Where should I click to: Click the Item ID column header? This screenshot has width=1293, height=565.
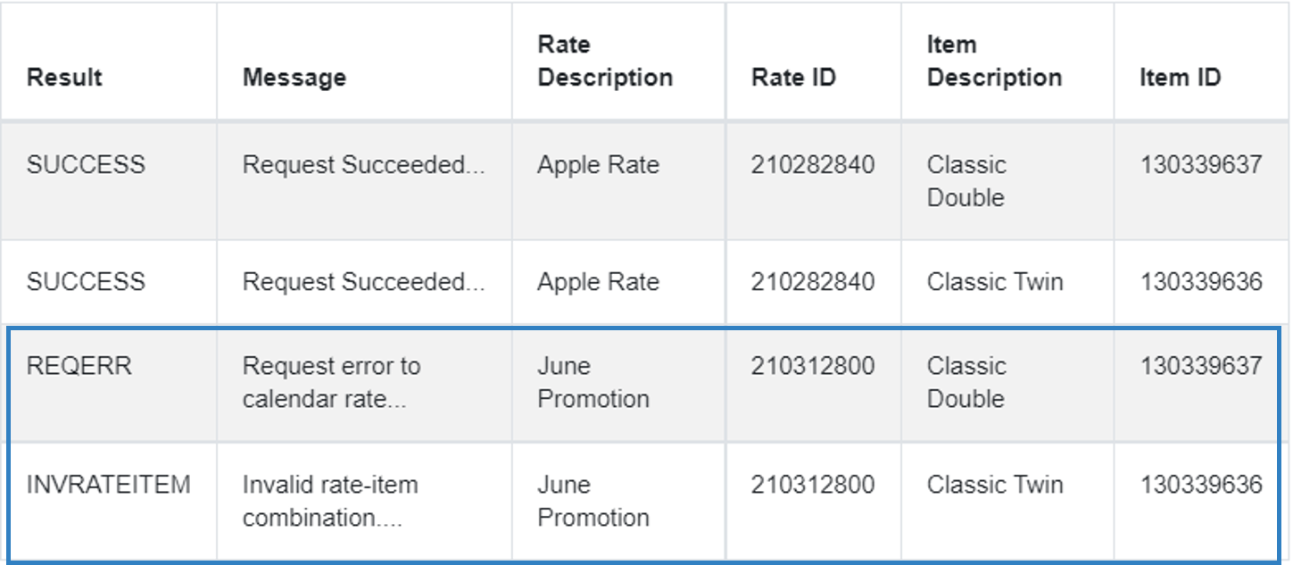point(1179,78)
